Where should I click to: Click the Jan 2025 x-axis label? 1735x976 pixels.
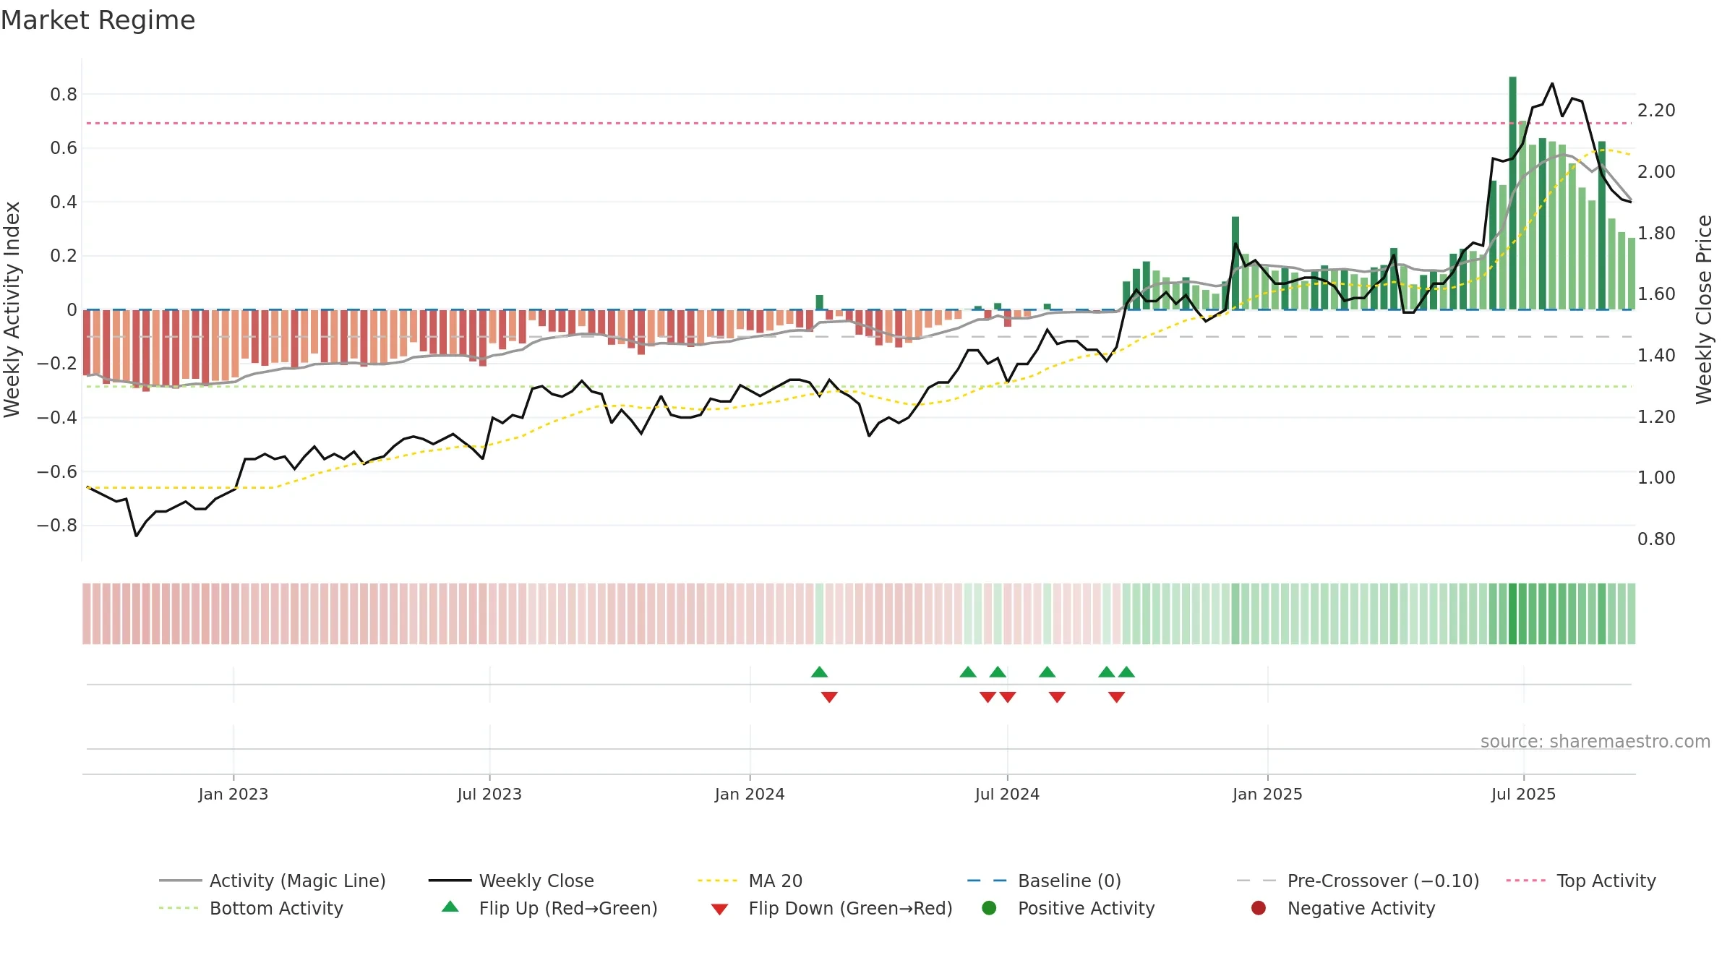pyautogui.click(x=1267, y=794)
